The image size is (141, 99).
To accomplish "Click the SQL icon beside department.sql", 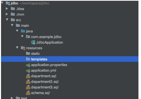I will 28,76.
